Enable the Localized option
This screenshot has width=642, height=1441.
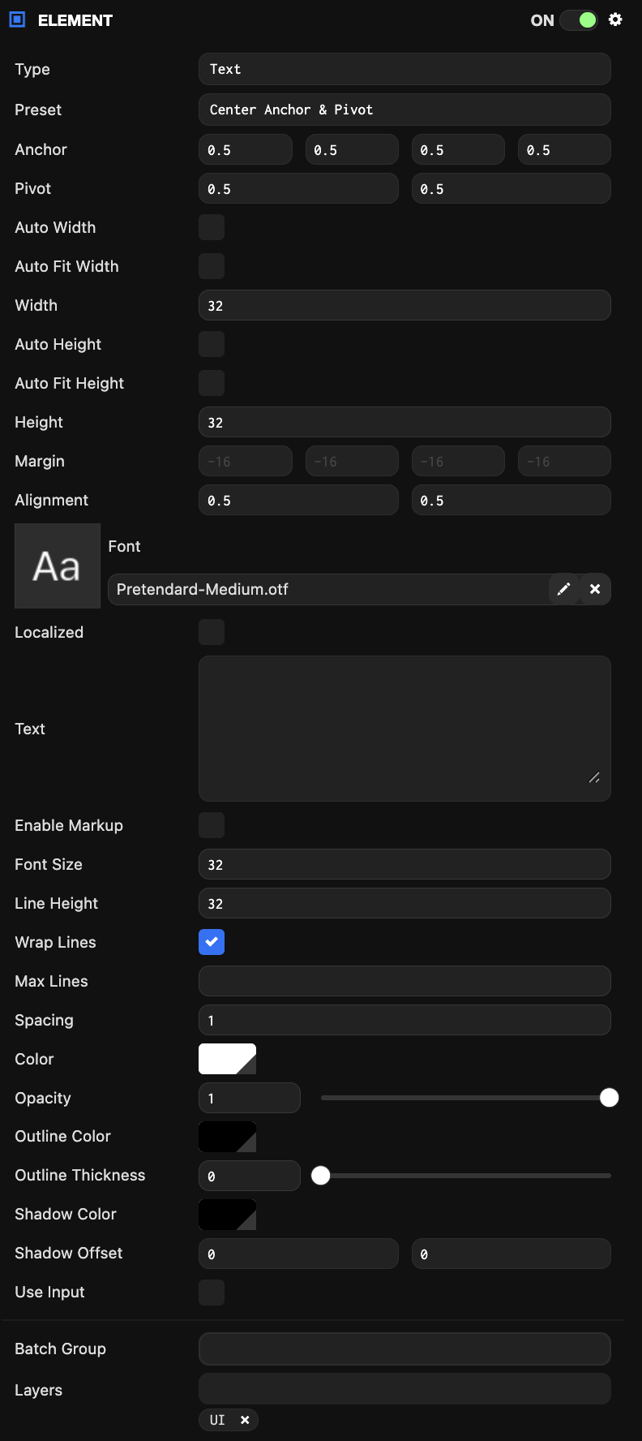[x=212, y=631]
